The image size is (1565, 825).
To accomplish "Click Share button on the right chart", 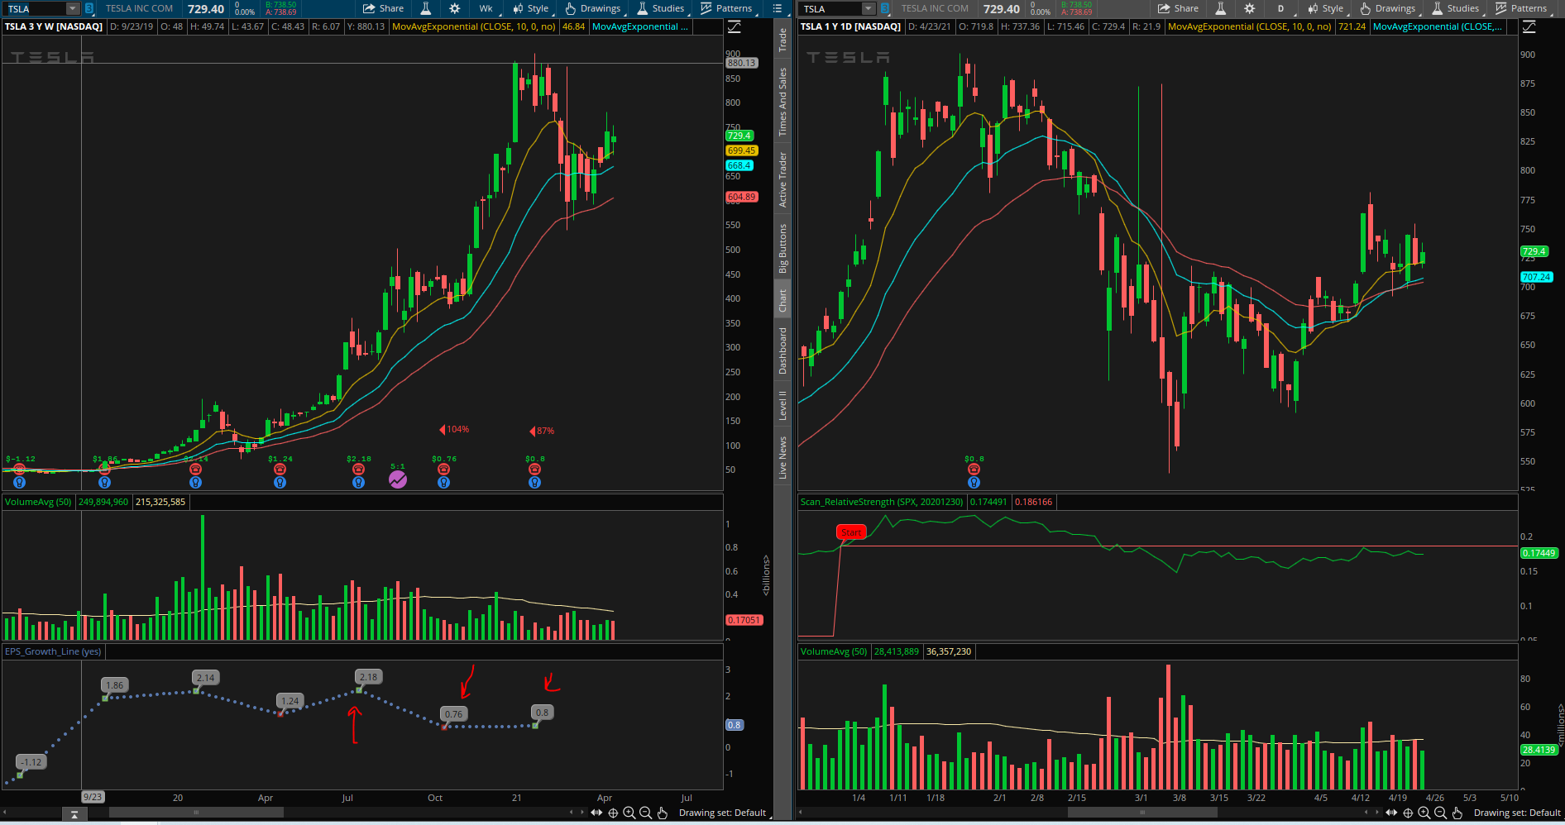I will (1178, 8).
